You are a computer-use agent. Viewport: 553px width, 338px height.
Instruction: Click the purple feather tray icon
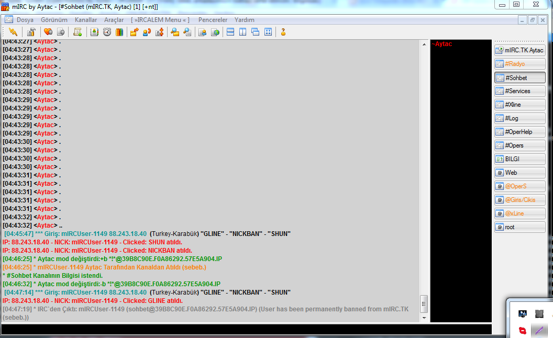(x=539, y=331)
